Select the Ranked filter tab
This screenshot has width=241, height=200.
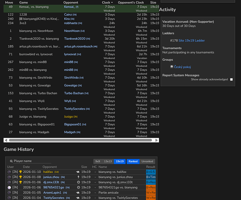click(x=133, y=161)
